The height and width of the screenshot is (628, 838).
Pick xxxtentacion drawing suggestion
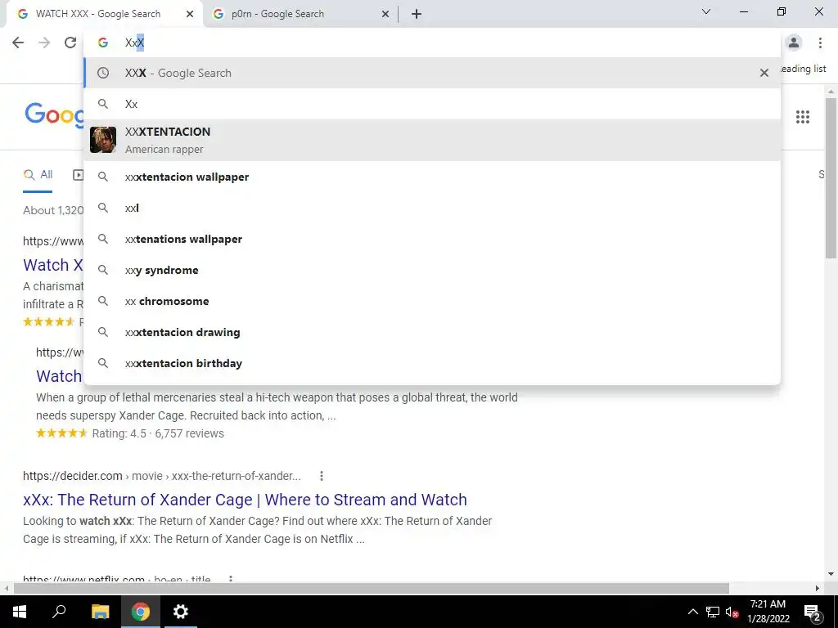point(432,332)
